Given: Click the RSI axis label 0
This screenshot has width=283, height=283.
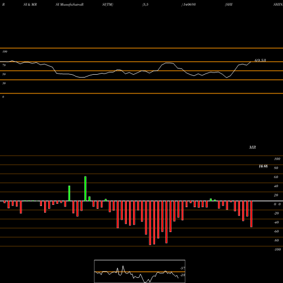Looking at the screenshot, I should [3, 97].
